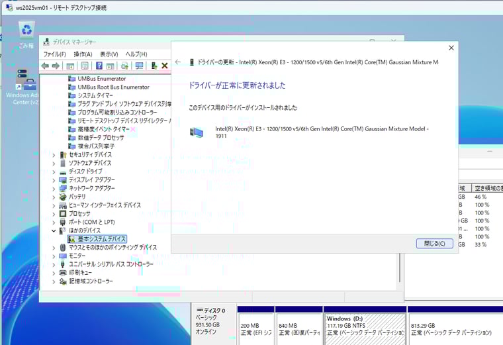Image resolution: width=503 pixels, height=345 pixels.
Task: Select the 複合バス列挙子 entry
Action: click(96, 146)
